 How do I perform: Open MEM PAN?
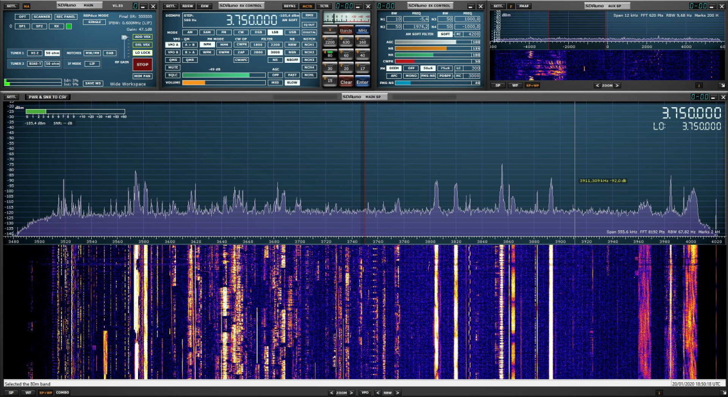[x=143, y=76]
